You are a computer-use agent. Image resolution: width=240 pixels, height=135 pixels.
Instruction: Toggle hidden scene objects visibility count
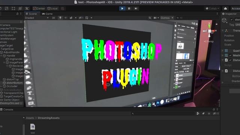click(x=81, y=18)
